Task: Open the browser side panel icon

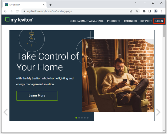Action: pos(150,11)
